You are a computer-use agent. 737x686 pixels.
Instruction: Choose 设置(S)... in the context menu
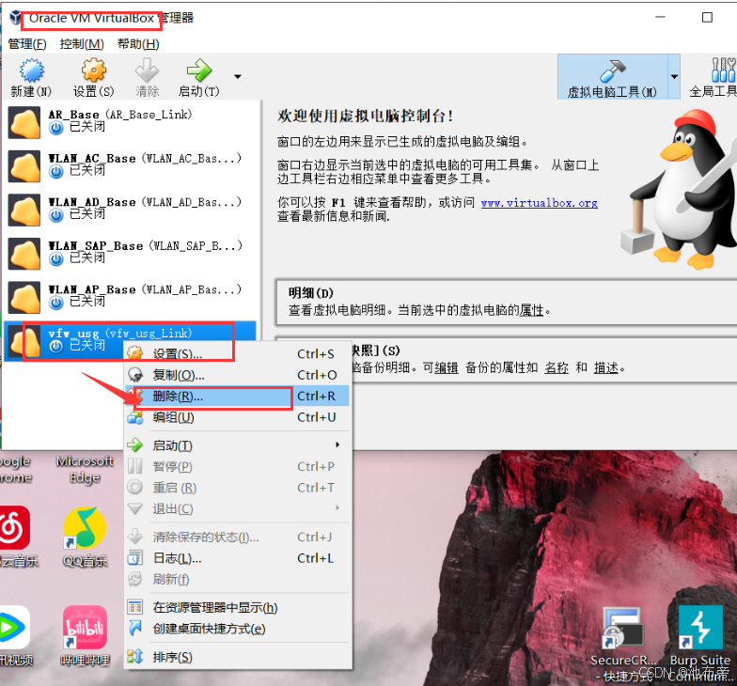pos(237,353)
